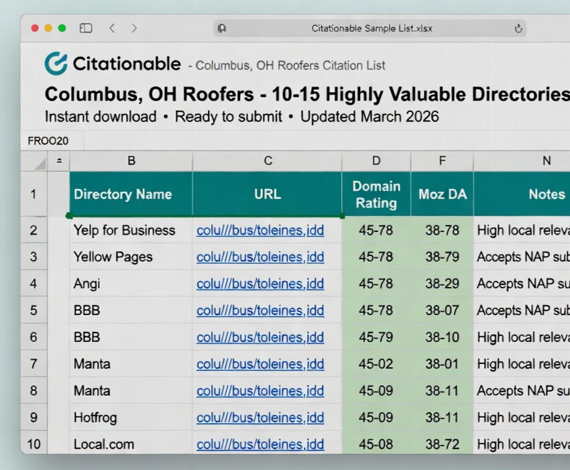Screen dimensions: 570x470
Task: Open the URL link in Local.com row
Action: (260, 445)
